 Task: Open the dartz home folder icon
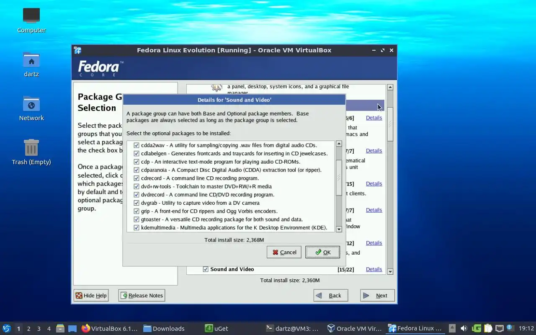coord(31,60)
